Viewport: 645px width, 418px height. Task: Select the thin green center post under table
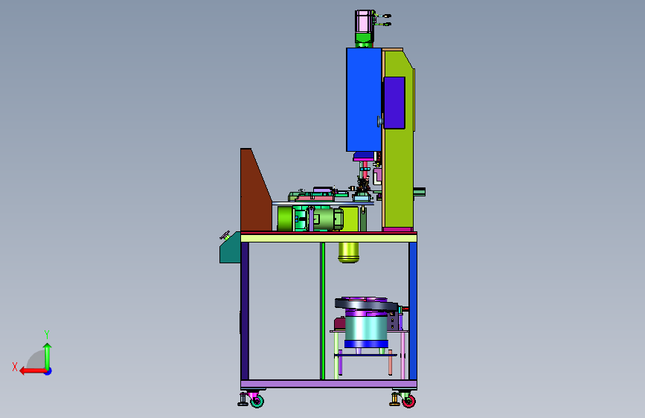[x=323, y=311]
